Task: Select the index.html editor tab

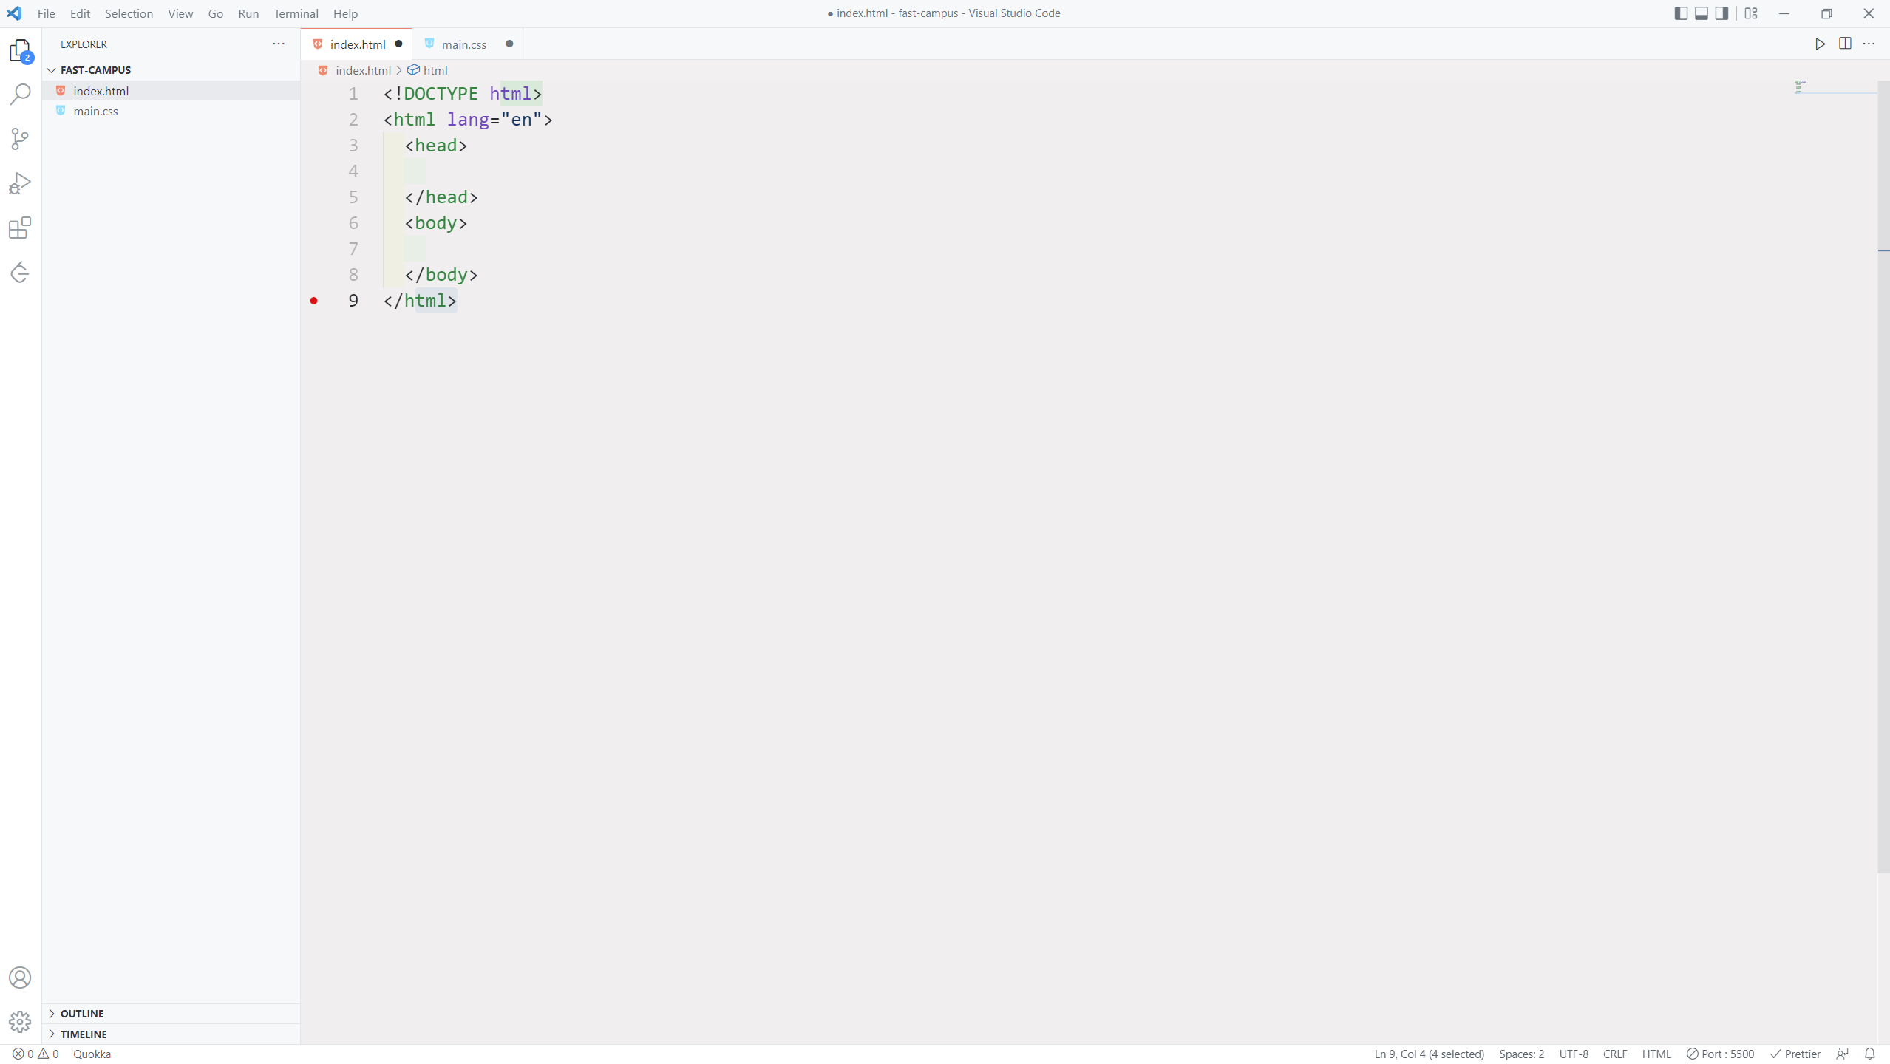Action: 357,44
